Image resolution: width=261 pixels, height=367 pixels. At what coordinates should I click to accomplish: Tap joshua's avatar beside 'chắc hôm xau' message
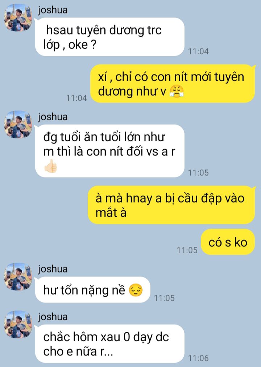click(18, 324)
